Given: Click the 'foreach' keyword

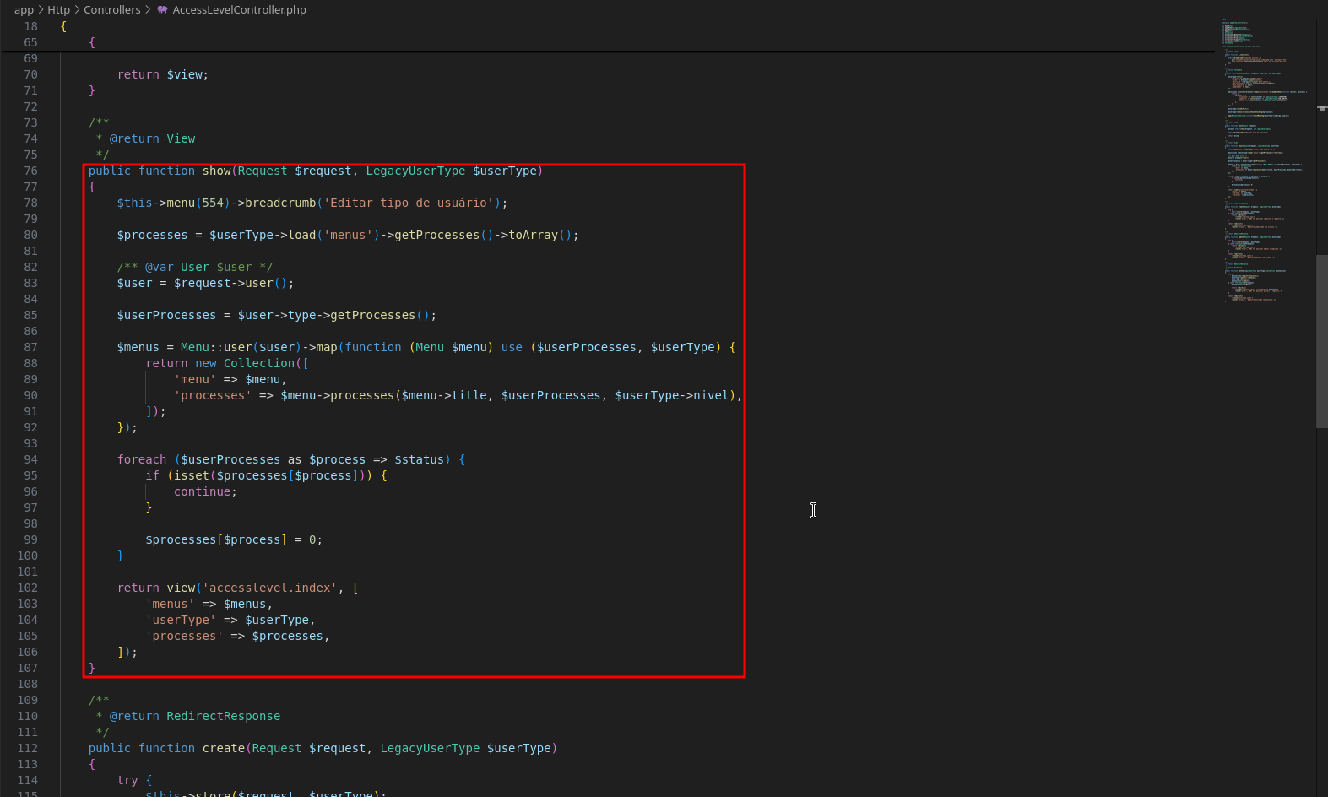Looking at the screenshot, I should click(x=142, y=459).
